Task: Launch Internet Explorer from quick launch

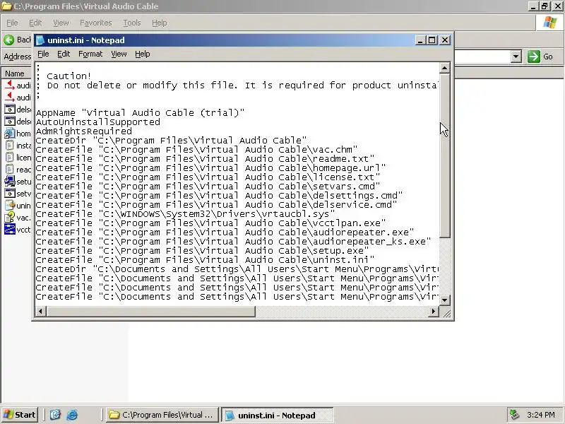Action: click(72, 415)
